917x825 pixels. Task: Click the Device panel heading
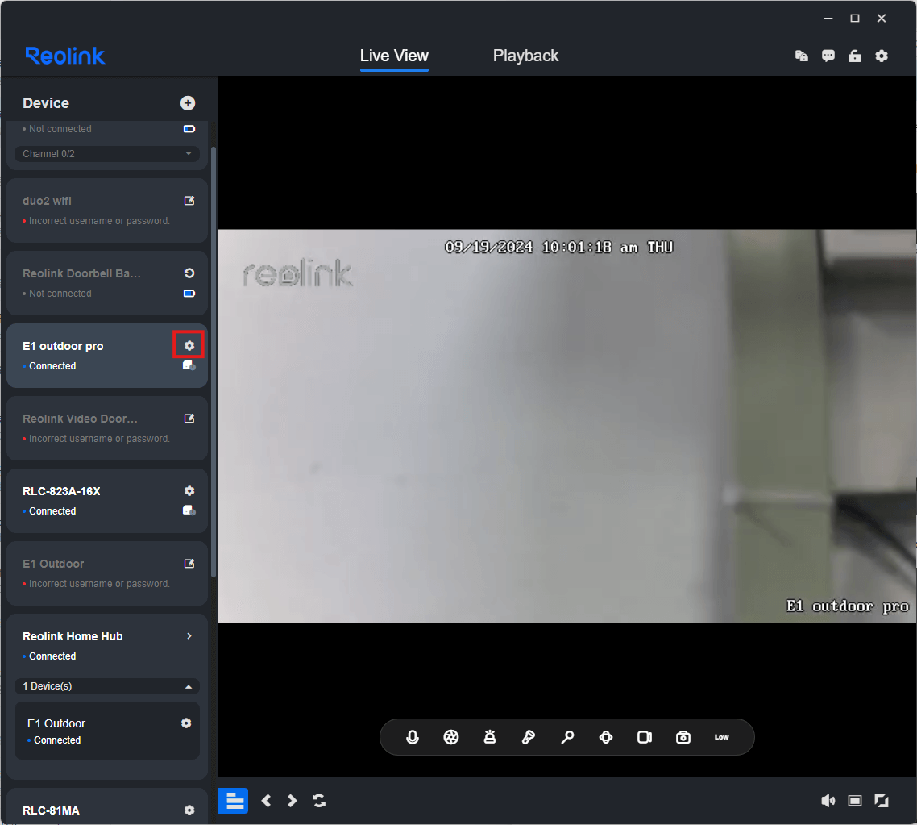pyautogui.click(x=46, y=103)
